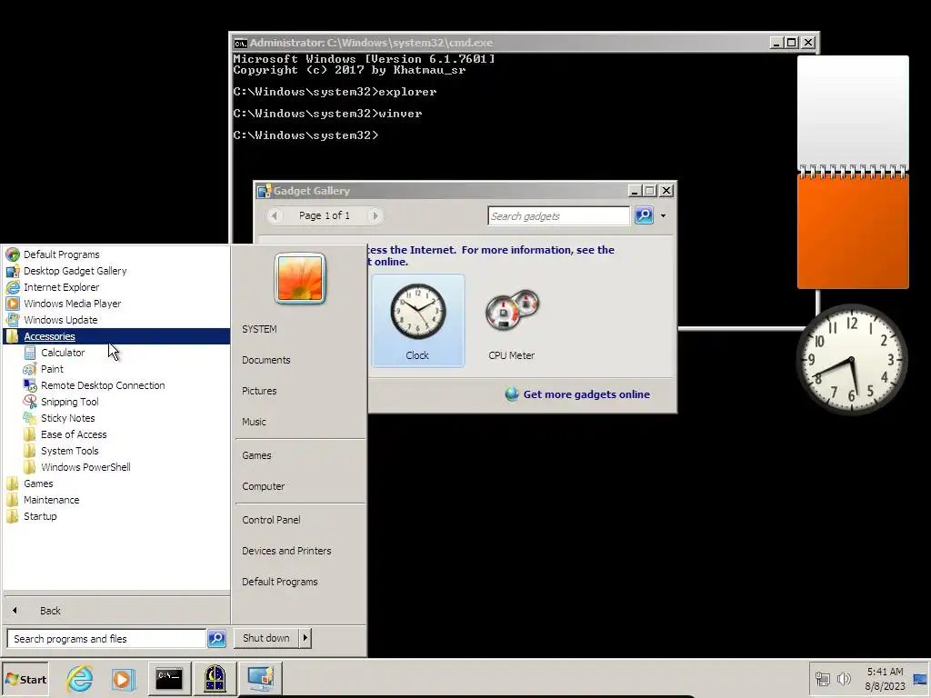Select the Clock gadget in Gadget Gallery
Viewport: 931px width, 698px height.
[x=418, y=321]
